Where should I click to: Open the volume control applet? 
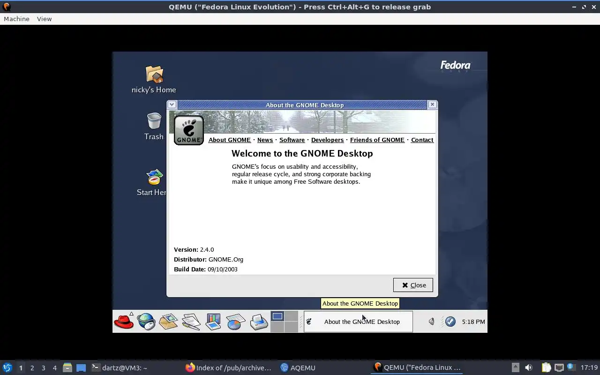[x=432, y=322]
